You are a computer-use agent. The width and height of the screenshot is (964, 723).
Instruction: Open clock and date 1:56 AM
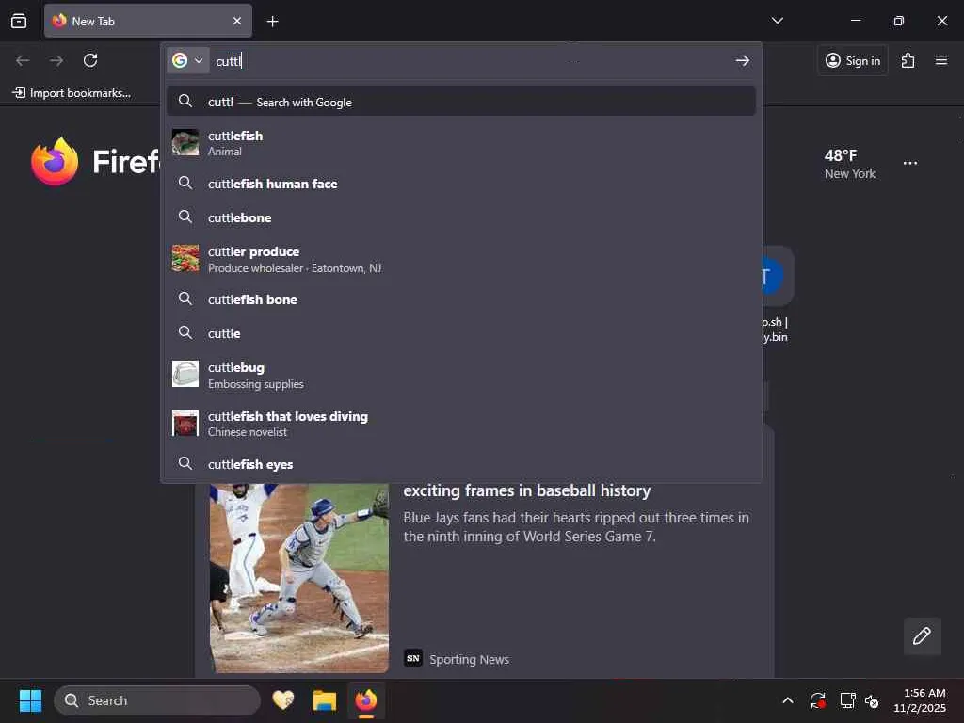click(920, 700)
